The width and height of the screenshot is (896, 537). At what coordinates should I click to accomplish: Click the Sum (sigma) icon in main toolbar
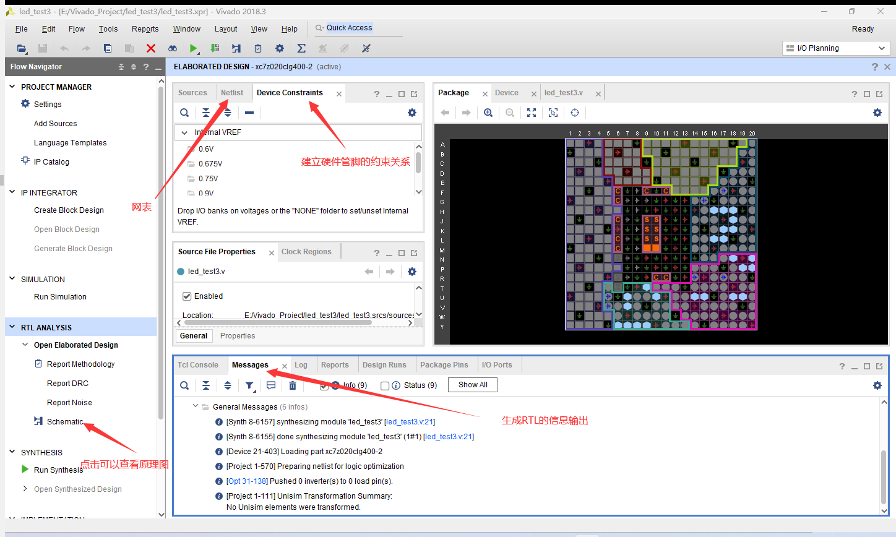pyautogui.click(x=301, y=48)
